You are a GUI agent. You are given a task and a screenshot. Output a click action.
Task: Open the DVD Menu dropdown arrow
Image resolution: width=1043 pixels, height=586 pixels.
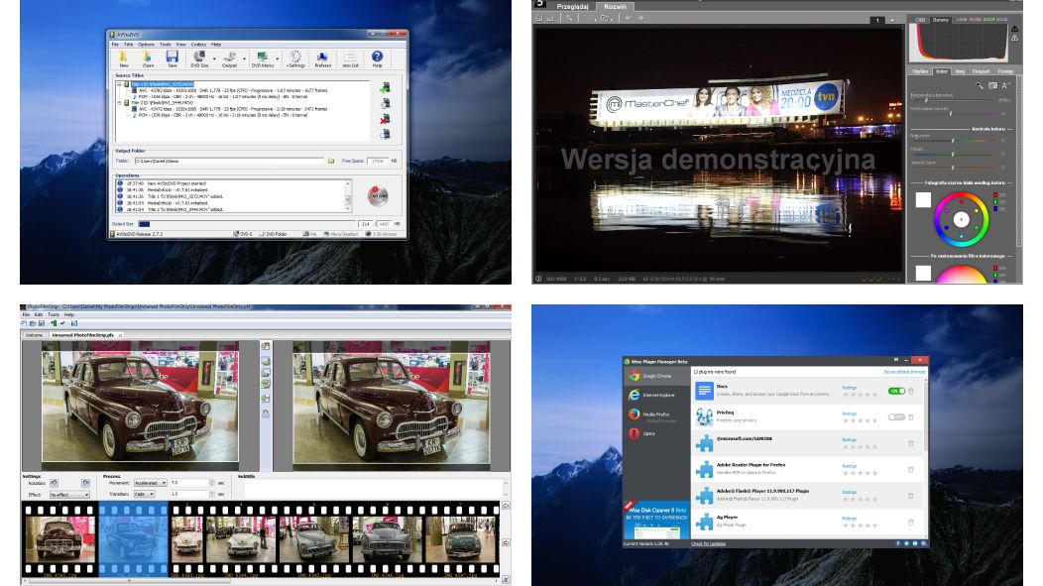pos(277,59)
